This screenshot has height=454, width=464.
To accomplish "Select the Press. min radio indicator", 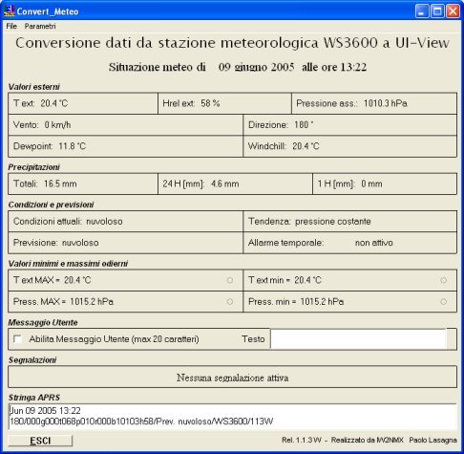I will [x=443, y=301].
